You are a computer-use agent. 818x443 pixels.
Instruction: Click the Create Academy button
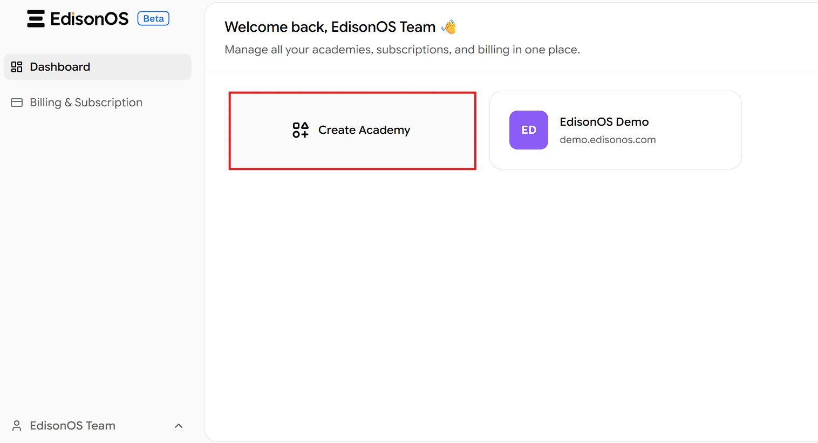[x=351, y=130]
